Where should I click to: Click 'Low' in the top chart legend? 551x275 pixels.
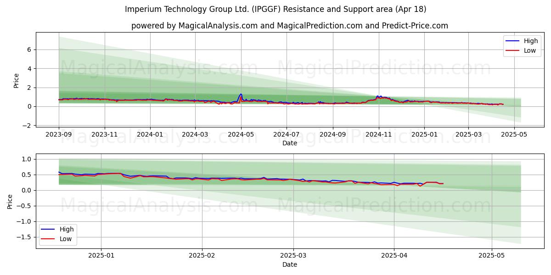pyautogui.click(x=530, y=50)
